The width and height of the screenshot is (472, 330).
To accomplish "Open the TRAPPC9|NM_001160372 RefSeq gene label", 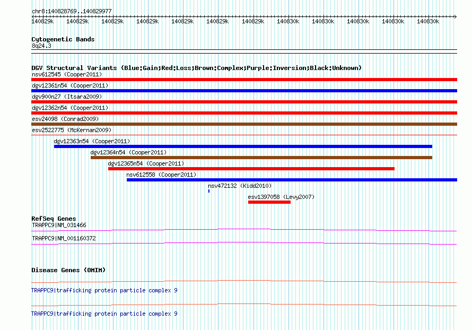I will tap(64, 238).
